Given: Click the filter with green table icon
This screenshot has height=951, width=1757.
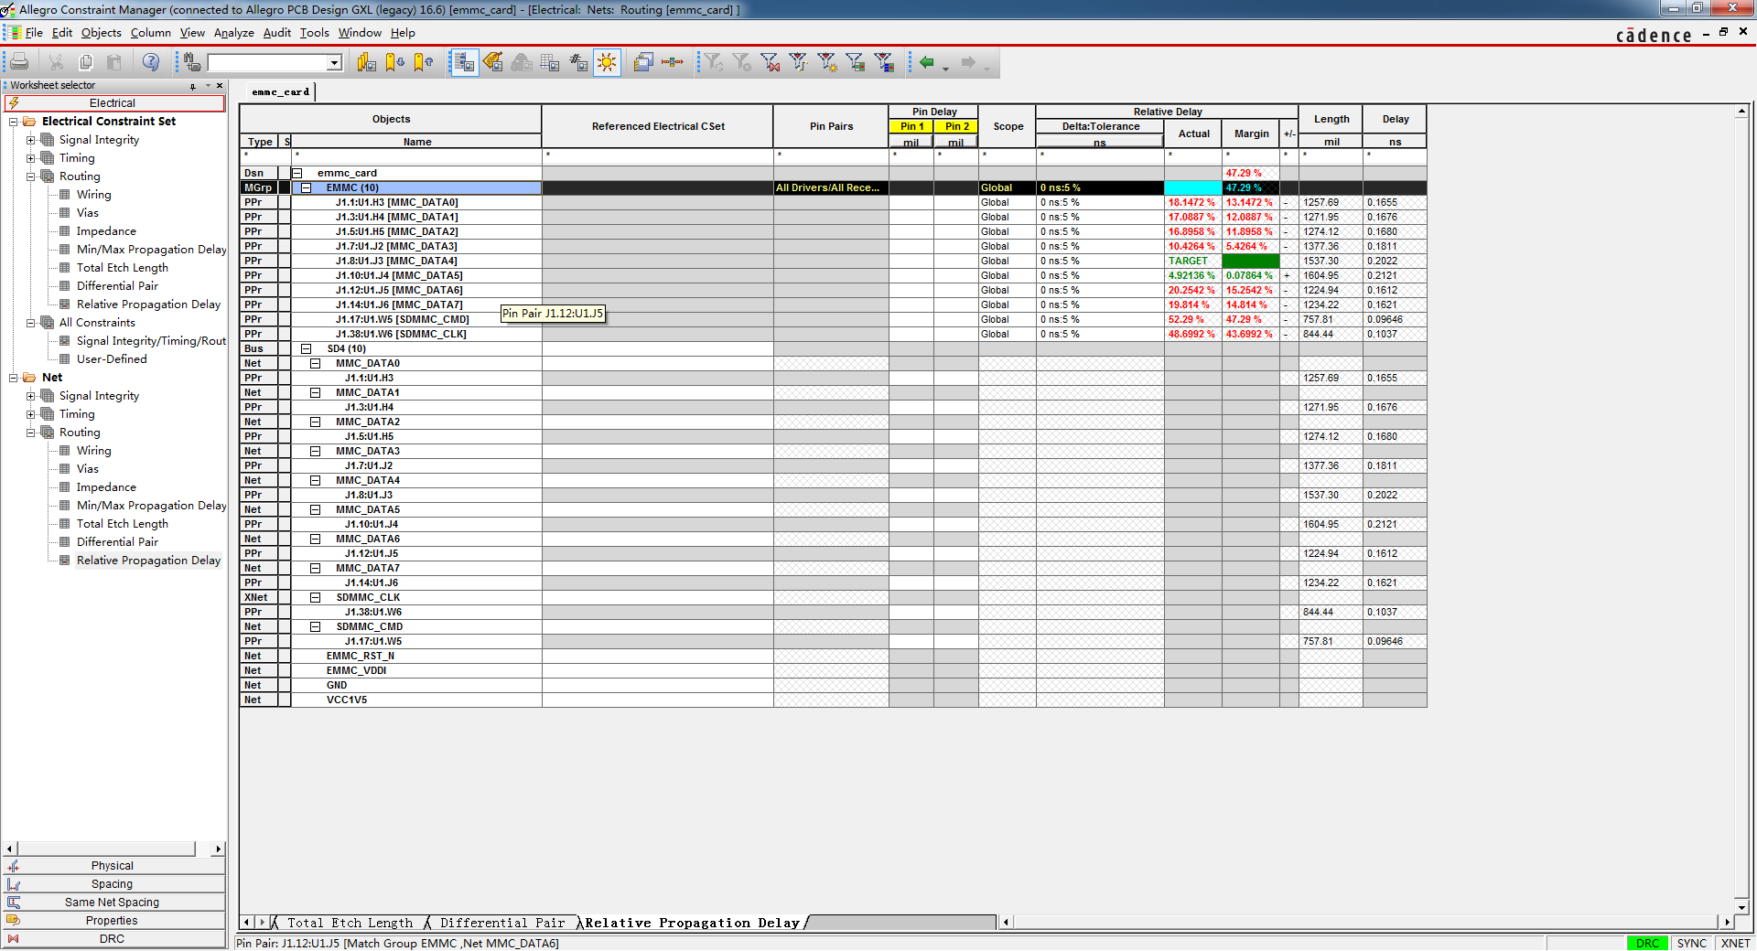Looking at the screenshot, I should pyautogui.click(x=856, y=62).
